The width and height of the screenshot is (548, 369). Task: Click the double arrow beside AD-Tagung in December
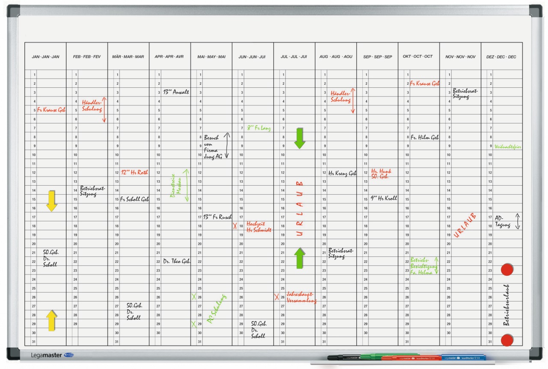coord(517,221)
